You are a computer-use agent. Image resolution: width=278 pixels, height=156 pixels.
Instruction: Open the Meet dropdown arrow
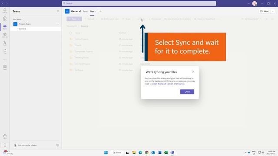point(273,11)
